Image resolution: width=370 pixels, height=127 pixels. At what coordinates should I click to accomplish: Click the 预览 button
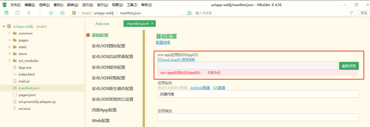(364, 13)
